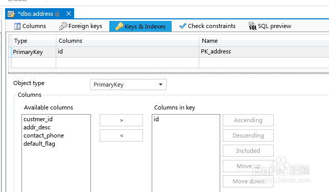
Task: Click the table edit icon on dbo.address tab
Action: (x=11, y=14)
